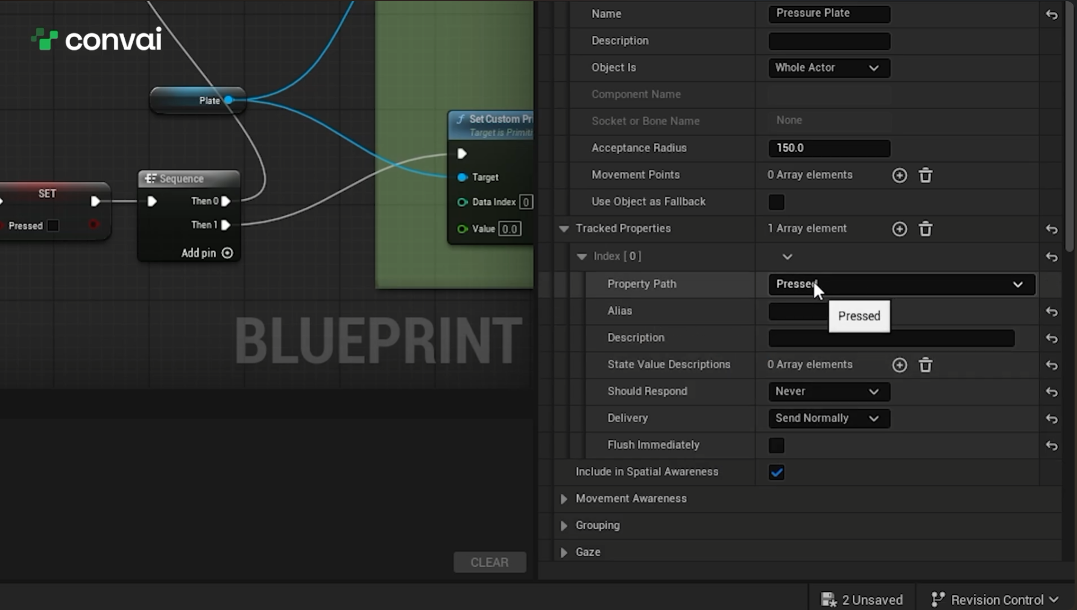The image size is (1077, 610).
Task: Click the Data Index green pin
Action: pyautogui.click(x=462, y=202)
